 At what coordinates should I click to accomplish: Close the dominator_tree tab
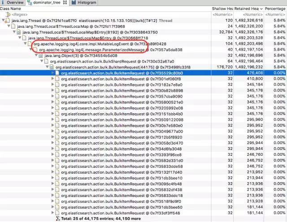pyautogui.click(x=65, y=3)
